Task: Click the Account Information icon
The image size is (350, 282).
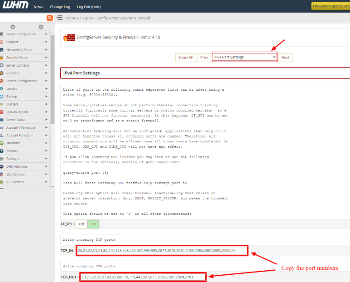Action: click(x=2, y=127)
